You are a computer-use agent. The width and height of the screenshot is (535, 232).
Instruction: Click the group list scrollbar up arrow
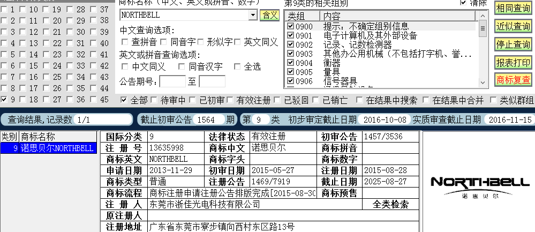pos(482,16)
